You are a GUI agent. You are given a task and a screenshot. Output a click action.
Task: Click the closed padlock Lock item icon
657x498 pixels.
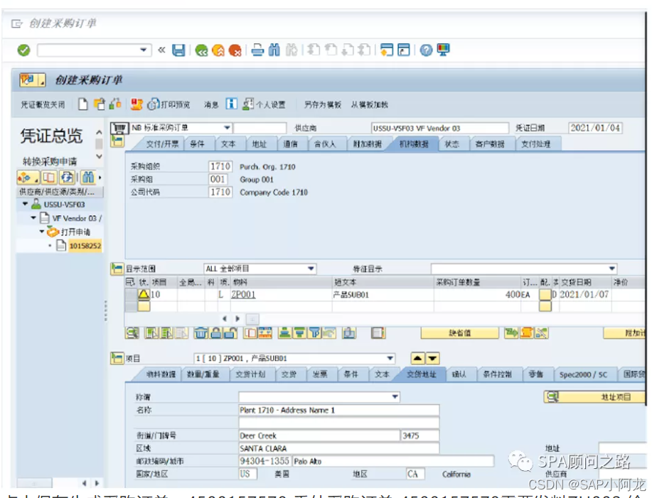point(215,333)
